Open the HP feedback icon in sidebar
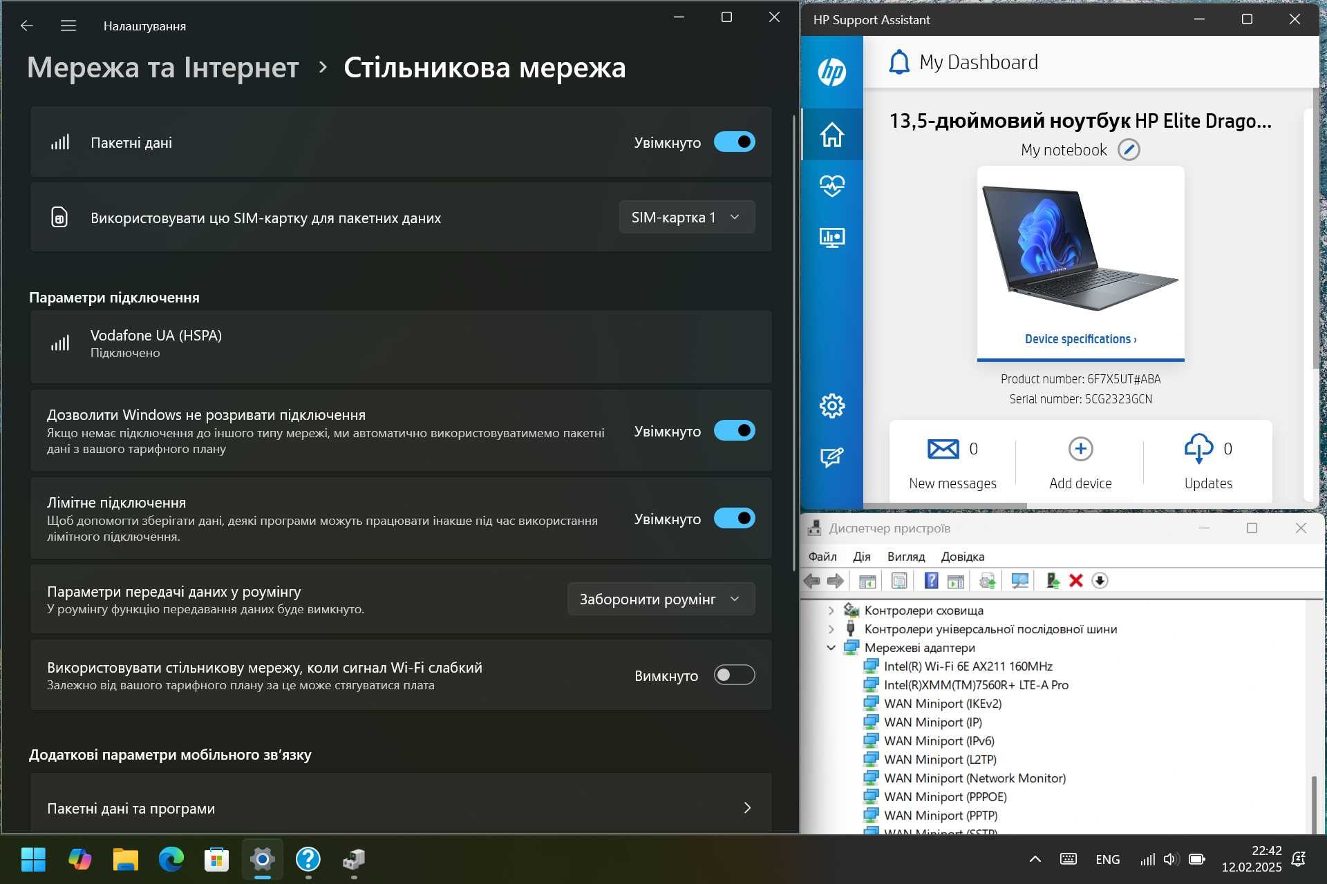The height and width of the screenshot is (884, 1327). 831,457
